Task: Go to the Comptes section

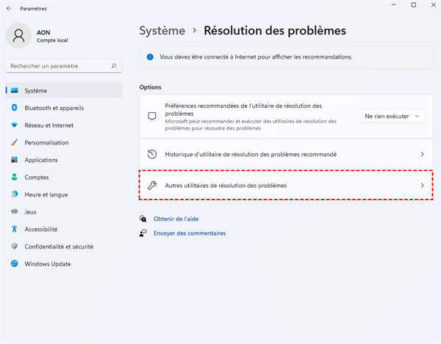Action: [x=36, y=177]
